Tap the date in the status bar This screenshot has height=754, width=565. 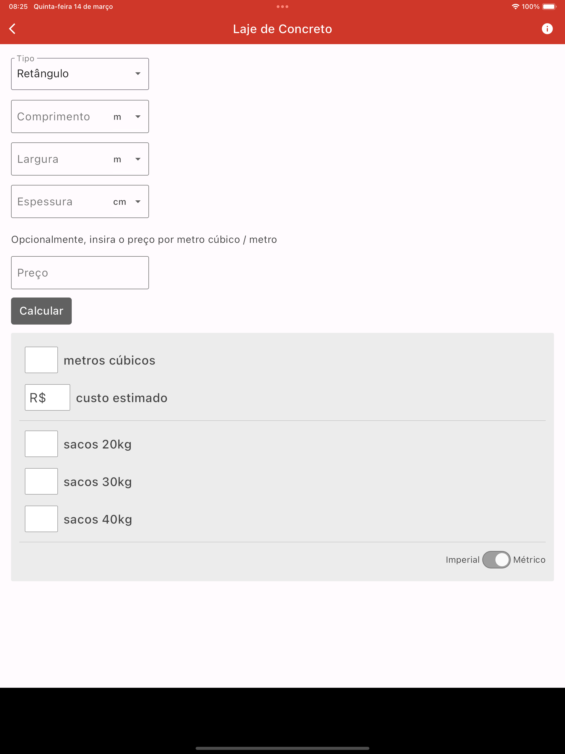[x=73, y=6]
